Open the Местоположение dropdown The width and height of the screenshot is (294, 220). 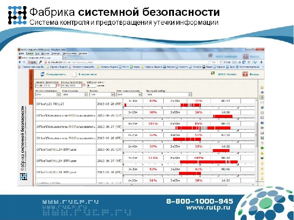coord(48,95)
